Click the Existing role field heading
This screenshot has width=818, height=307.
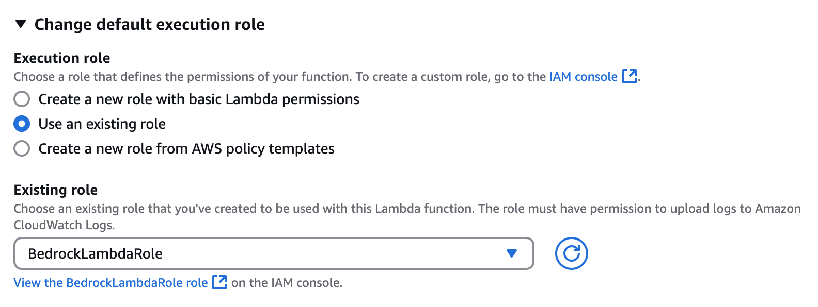point(56,190)
